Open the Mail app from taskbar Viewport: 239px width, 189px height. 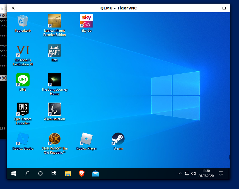point(95,173)
